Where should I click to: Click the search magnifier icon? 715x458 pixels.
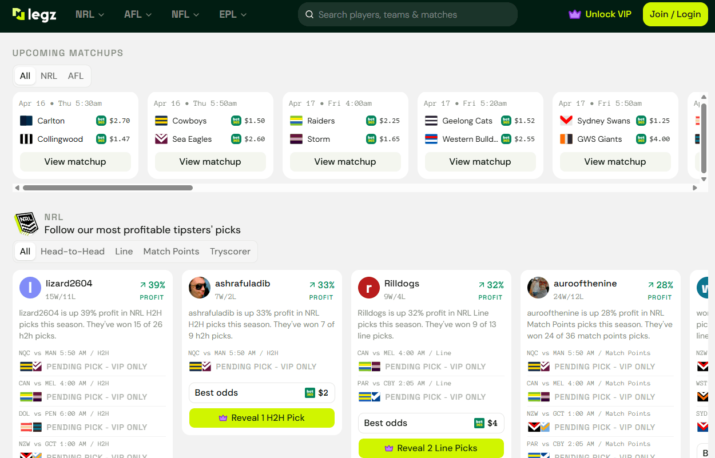(309, 15)
